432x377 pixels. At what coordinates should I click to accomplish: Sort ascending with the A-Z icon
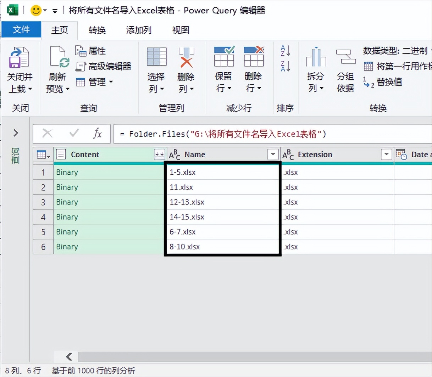(x=286, y=51)
